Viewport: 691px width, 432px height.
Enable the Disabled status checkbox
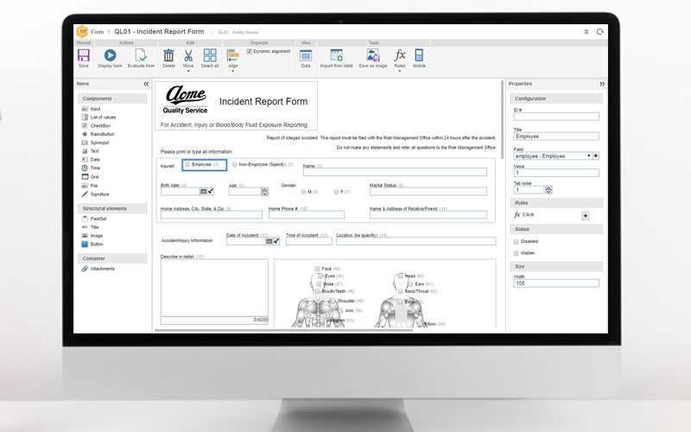517,242
